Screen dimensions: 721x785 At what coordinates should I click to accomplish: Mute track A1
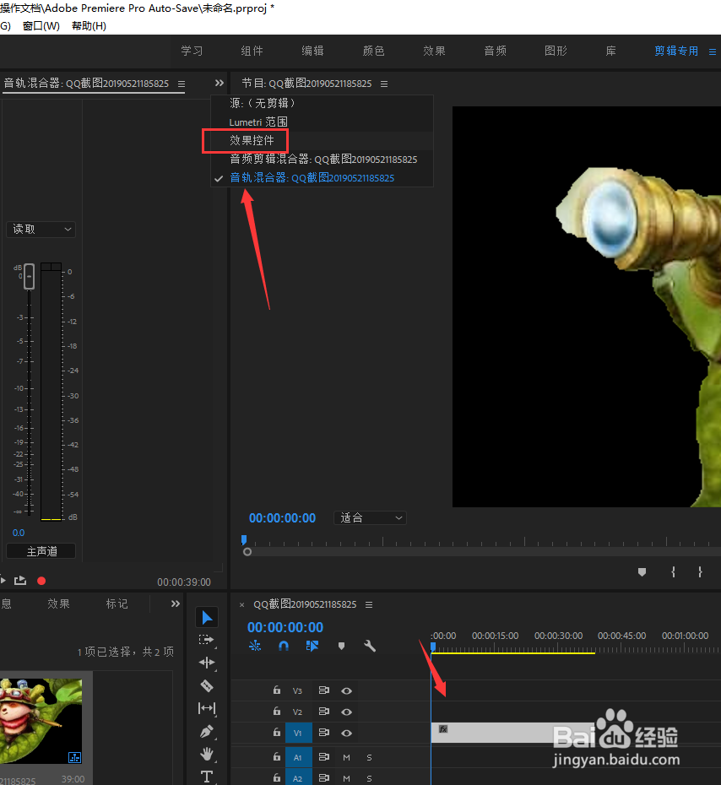(x=346, y=757)
